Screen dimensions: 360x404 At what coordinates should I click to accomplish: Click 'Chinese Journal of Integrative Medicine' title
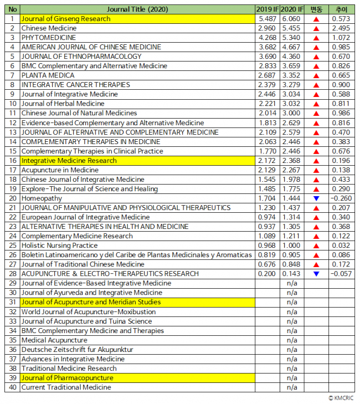(83, 180)
